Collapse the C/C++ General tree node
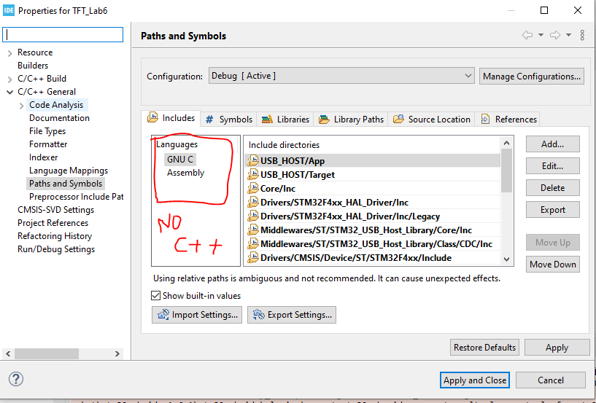The image size is (596, 403). [10, 92]
